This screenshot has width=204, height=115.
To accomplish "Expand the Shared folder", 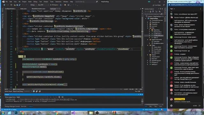I will click(148, 55).
